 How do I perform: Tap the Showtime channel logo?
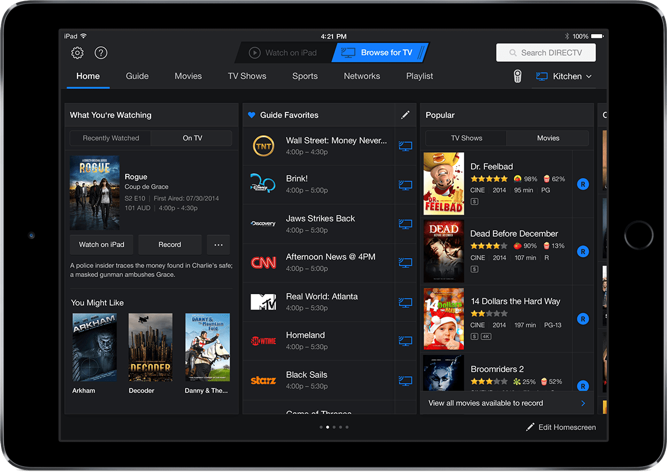(x=263, y=341)
